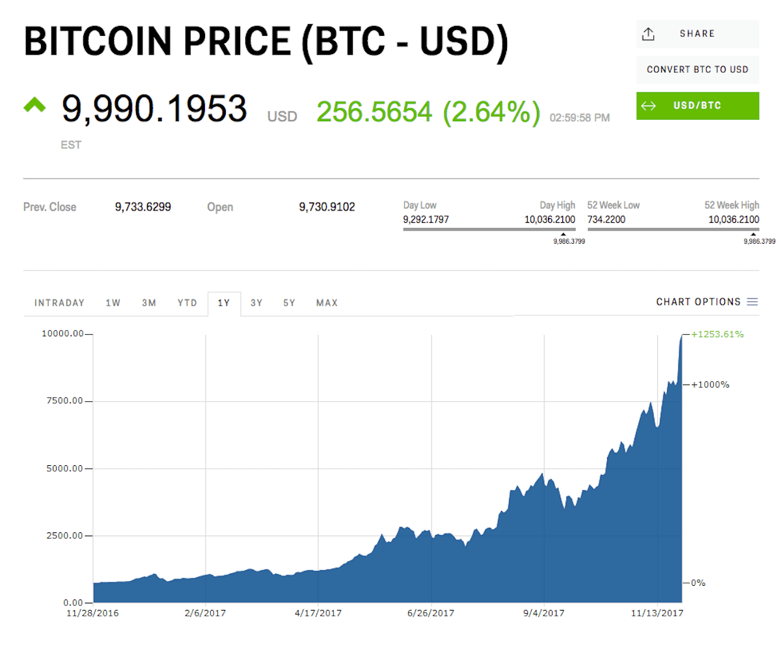The width and height of the screenshot is (781, 649).
Task: Open the Chart Options hamburger icon
Action: 752,302
